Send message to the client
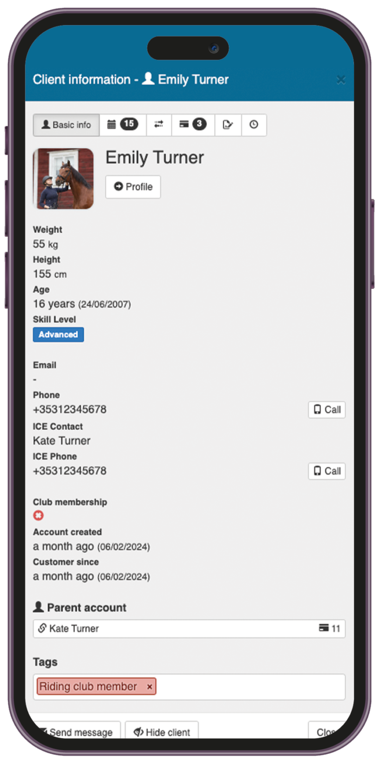Viewport: 379px width, 764px height. tap(77, 731)
